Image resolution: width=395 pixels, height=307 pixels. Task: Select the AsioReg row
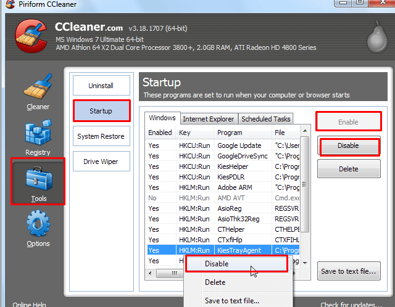(223, 208)
